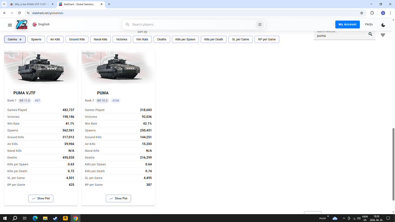Click the #256 rank badge
Image resolution: width=395 pixels, height=222 pixels.
(116, 101)
